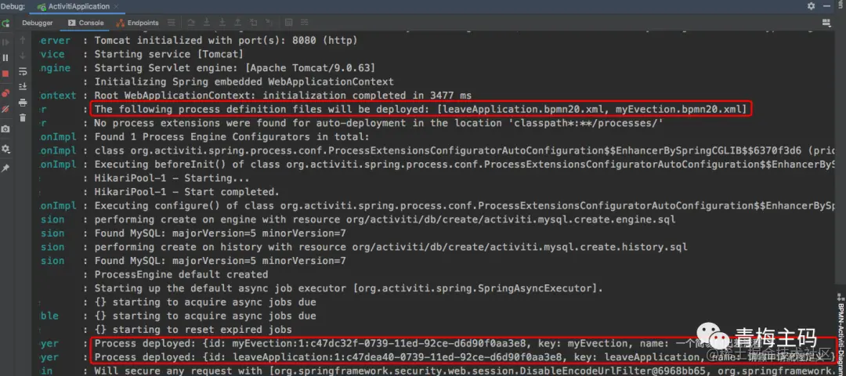Click the Resume Program icon
The width and height of the screenshot is (846, 376).
[x=5, y=42]
